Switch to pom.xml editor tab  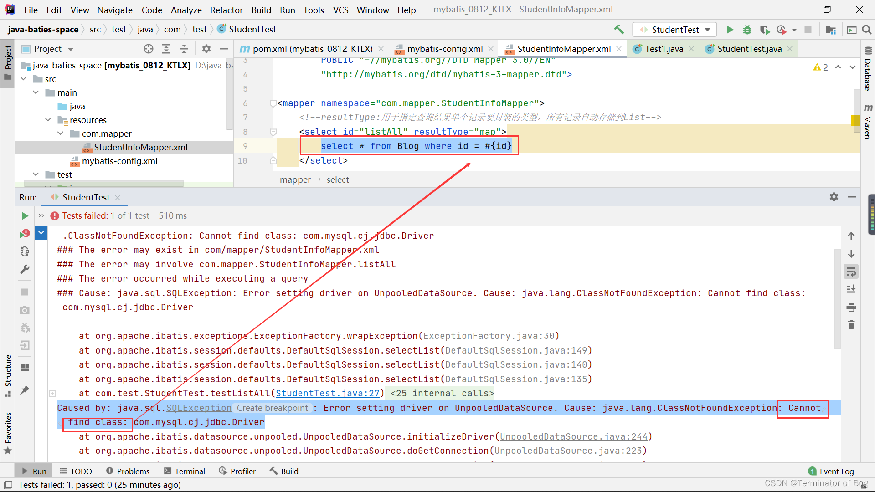coord(312,49)
